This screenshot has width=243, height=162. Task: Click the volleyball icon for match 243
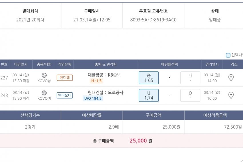click(44, 93)
